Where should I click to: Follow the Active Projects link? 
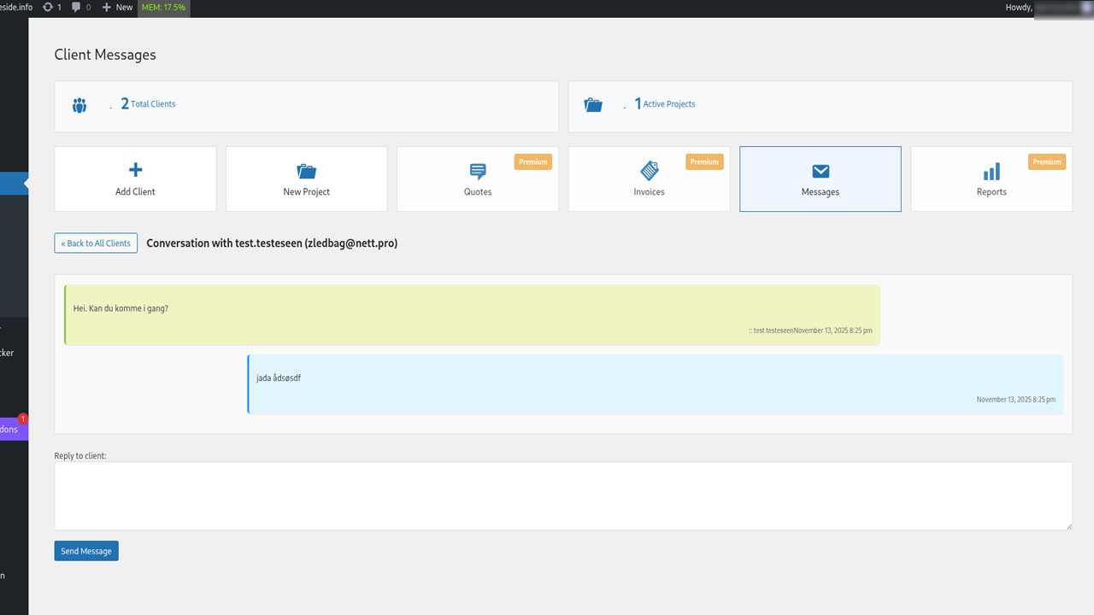pyautogui.click(x=668, y=104)
